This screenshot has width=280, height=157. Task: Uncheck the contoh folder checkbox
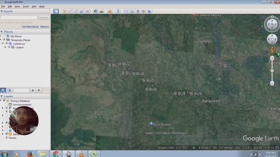[9, 48]
